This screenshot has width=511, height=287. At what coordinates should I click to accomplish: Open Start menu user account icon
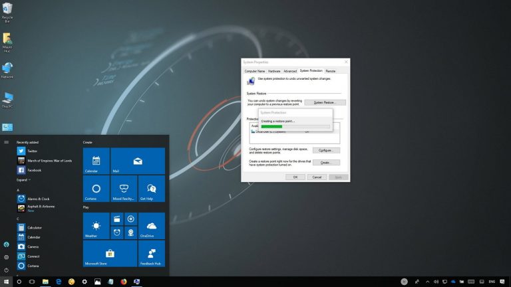click(x=6, y=244)
